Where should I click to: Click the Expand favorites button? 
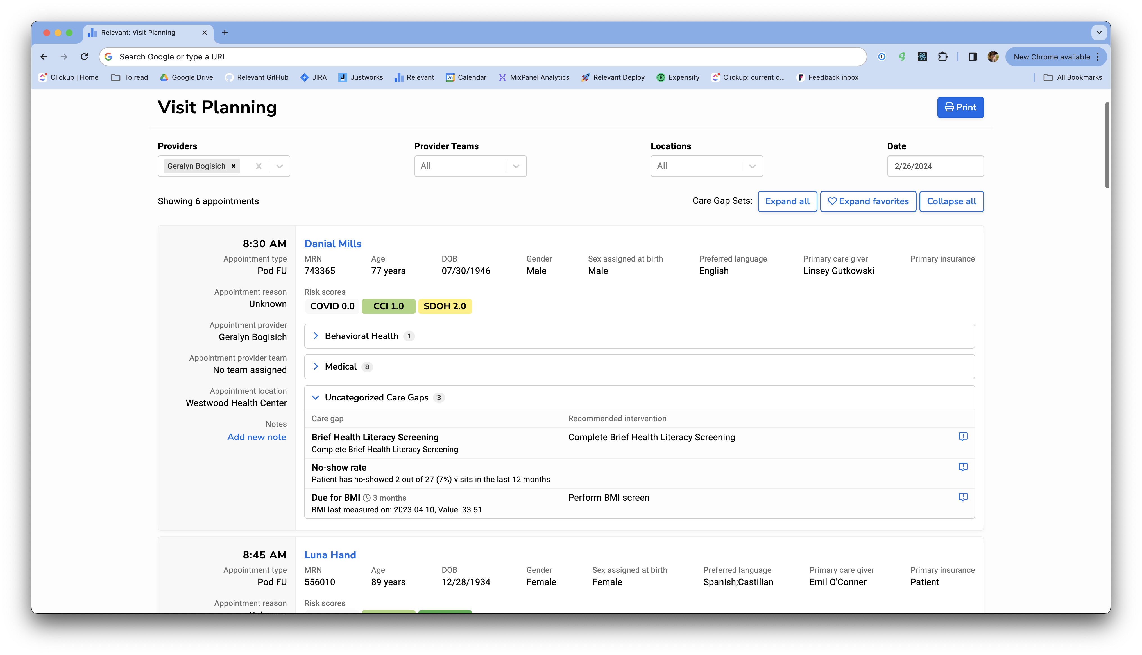tap(868, 201)
